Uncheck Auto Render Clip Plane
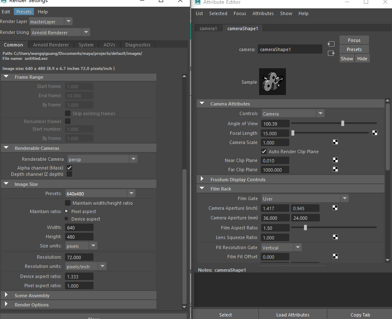The image size is (392, 319). tap(264, 151)
